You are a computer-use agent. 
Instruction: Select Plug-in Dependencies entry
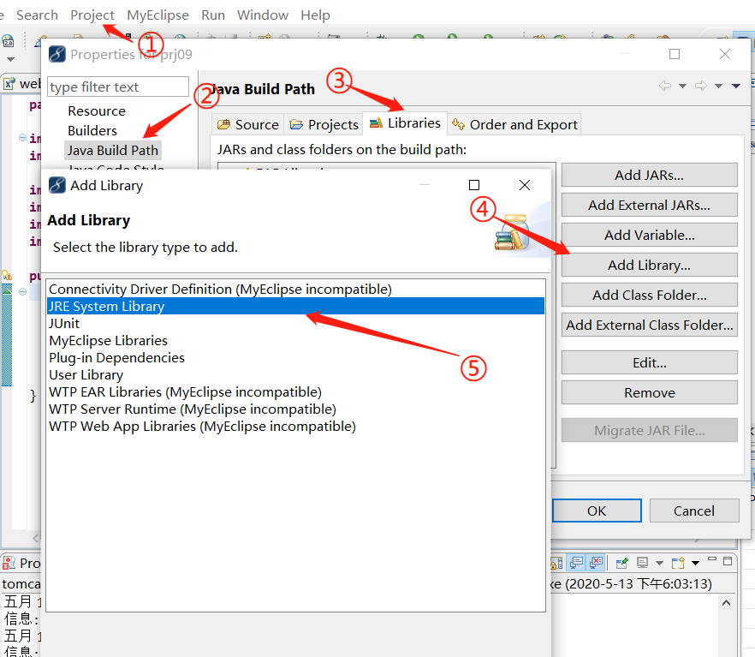(x=295, y=358)
